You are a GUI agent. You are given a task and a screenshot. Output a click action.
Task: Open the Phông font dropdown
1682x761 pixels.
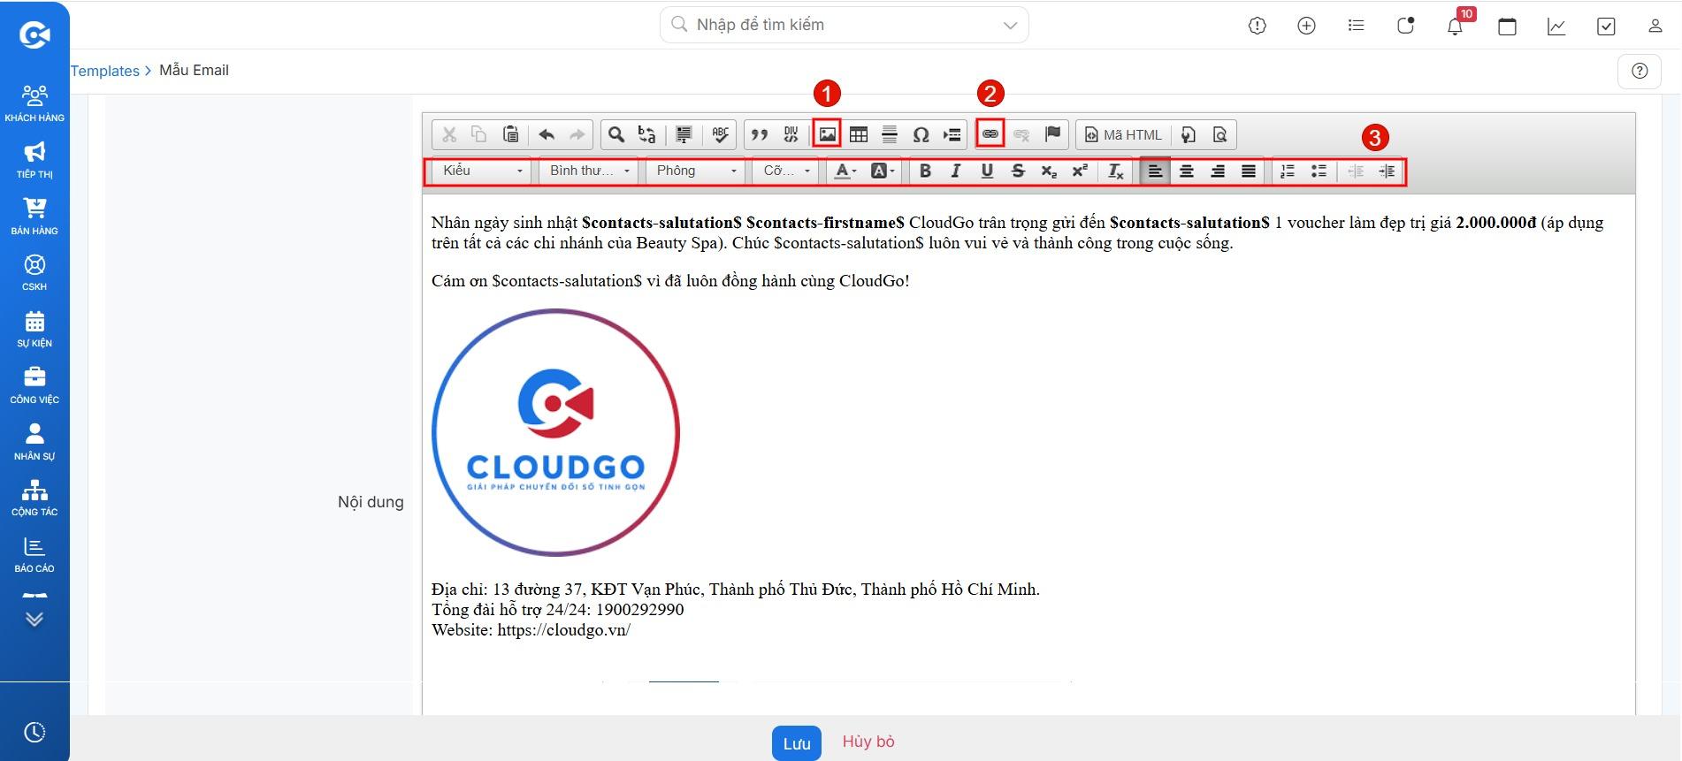click(x=696, y=171)
